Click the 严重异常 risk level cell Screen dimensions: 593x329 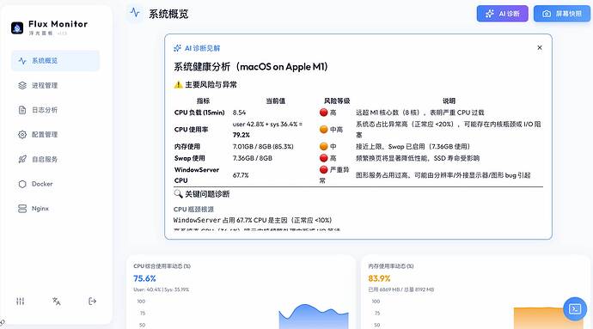click(x=334, y=175)
